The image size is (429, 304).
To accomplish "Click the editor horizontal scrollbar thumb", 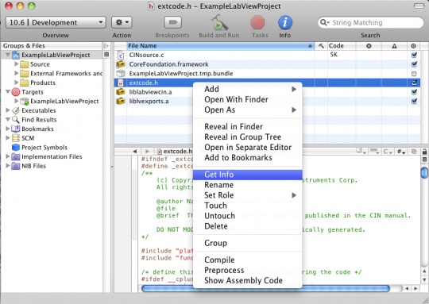I will point(265,288).
